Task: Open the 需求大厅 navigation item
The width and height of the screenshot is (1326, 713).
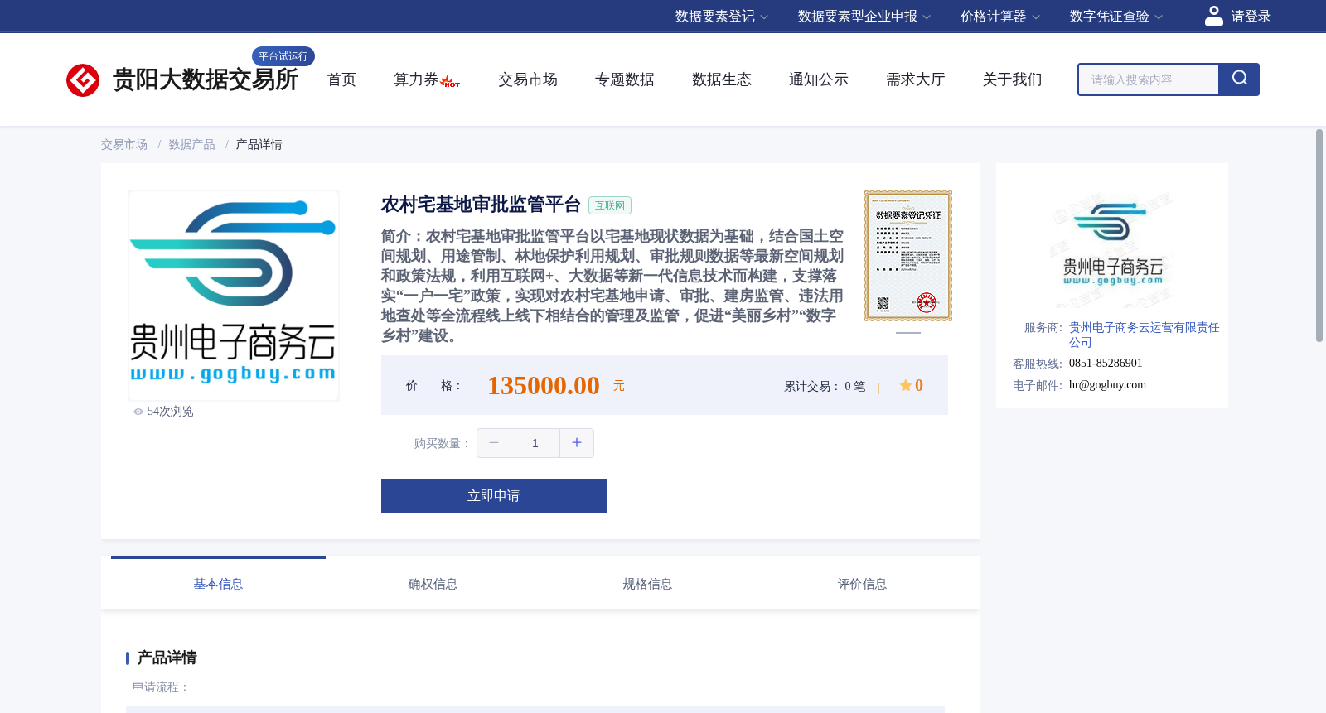Action: 916,79
